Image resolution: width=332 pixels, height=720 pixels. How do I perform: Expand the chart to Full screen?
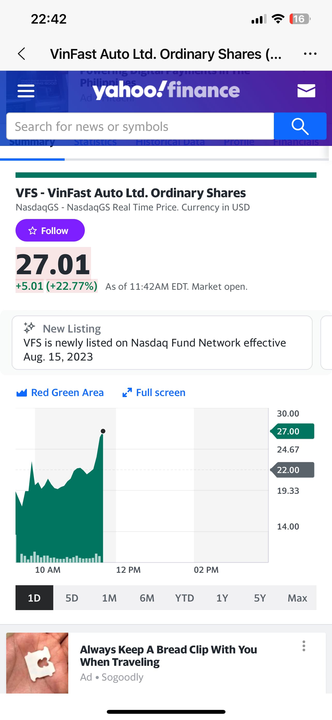[x=154, y=393]
